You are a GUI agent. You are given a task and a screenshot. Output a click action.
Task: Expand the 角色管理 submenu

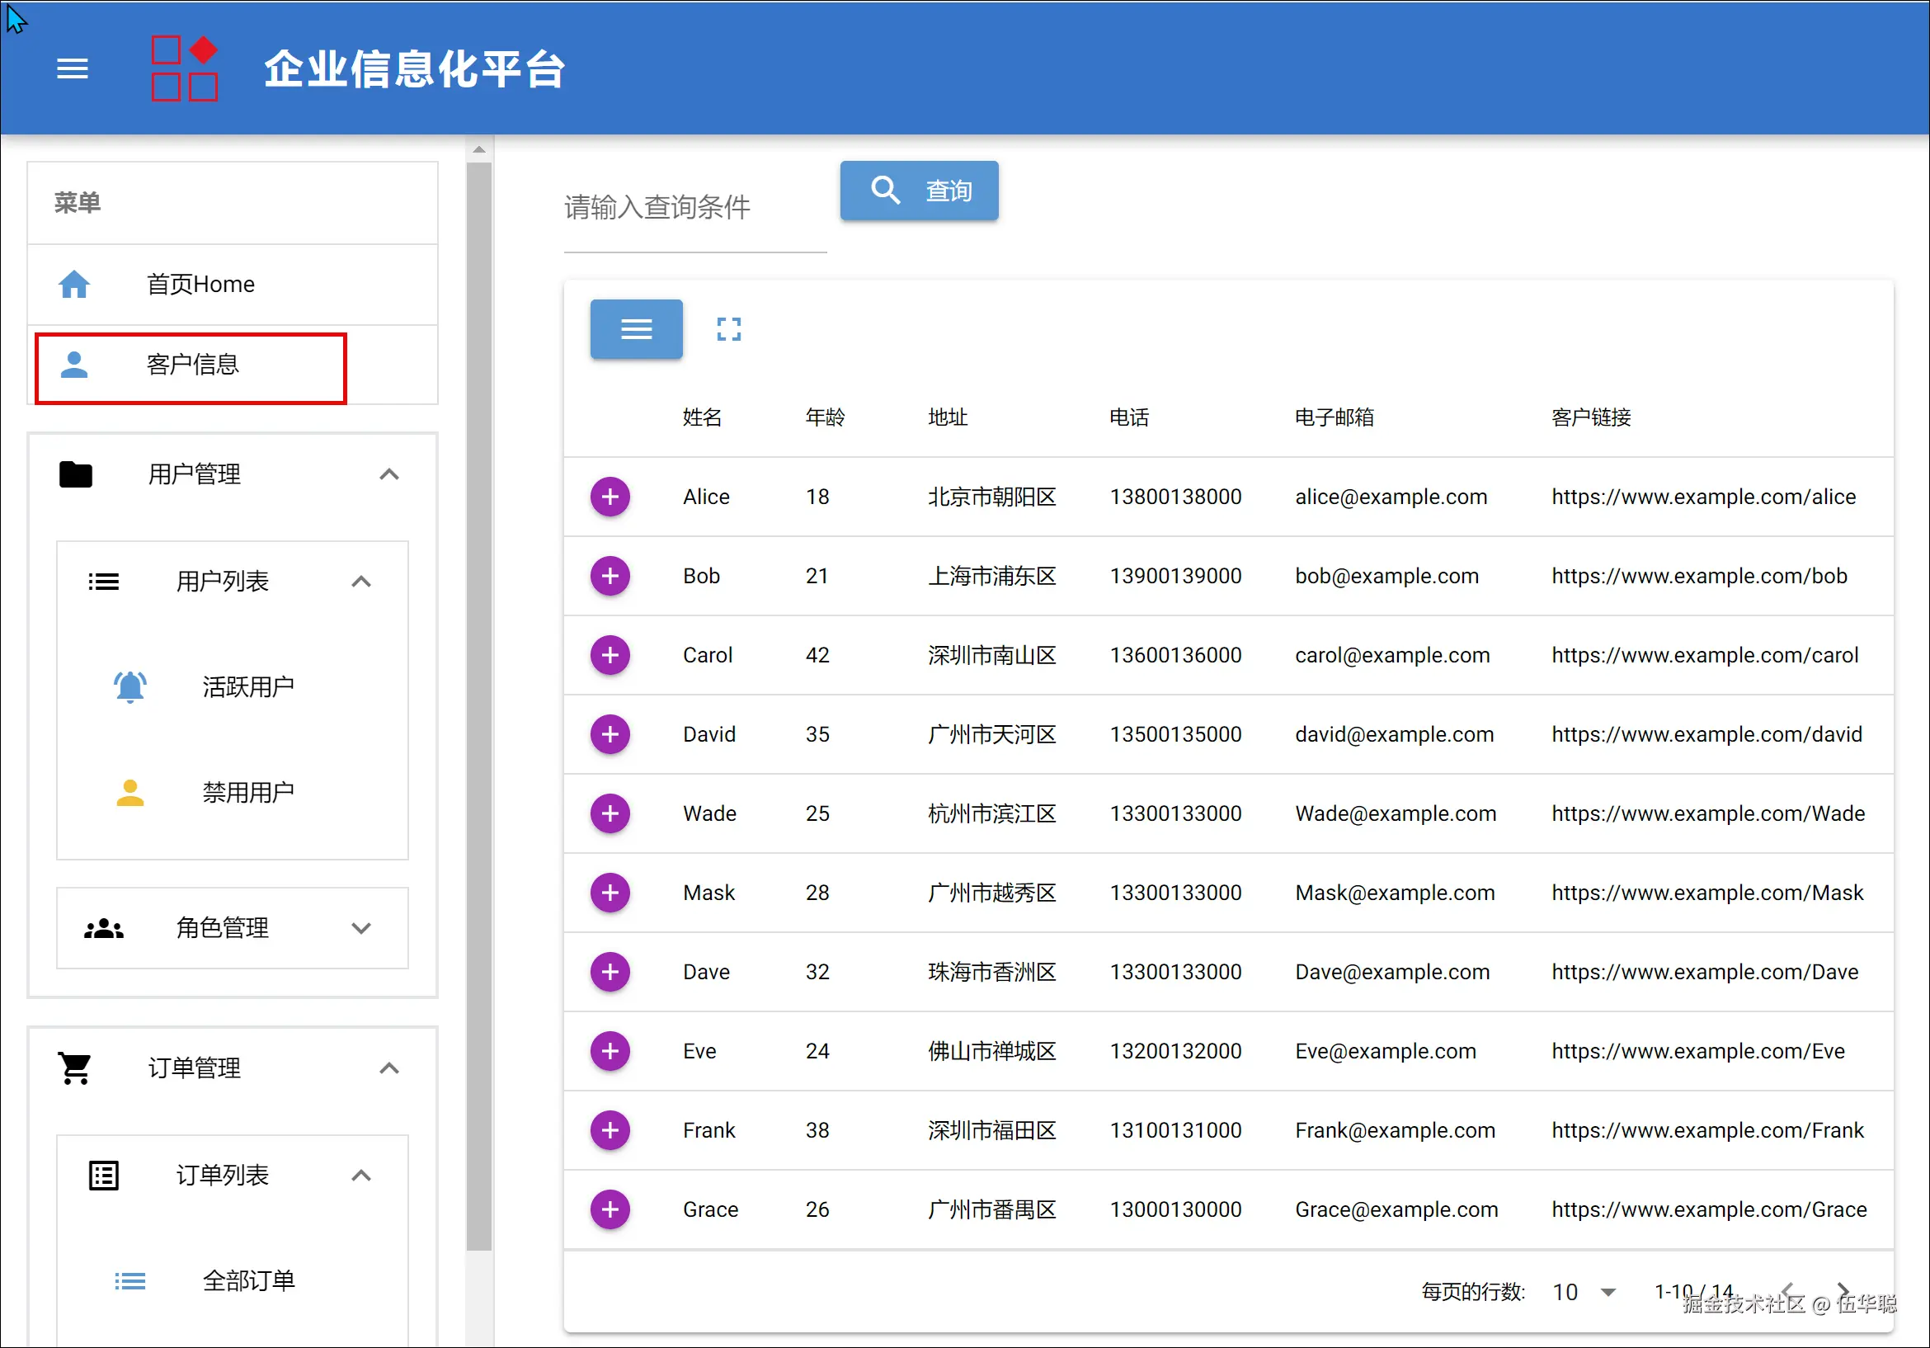coord(360,928)
